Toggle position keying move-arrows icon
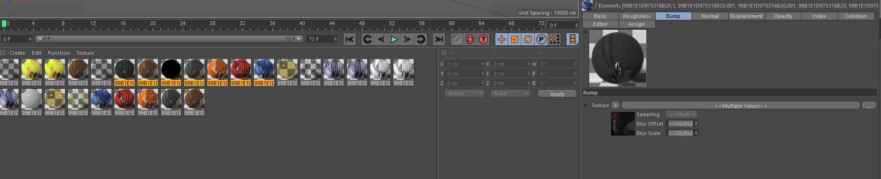 [x=501, y=39]
